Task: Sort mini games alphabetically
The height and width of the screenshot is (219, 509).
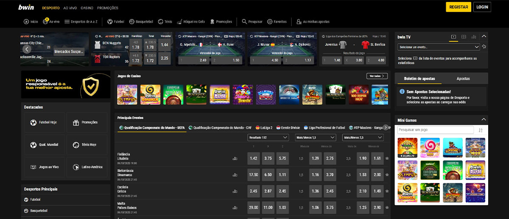Action: (x=481, y=130)
